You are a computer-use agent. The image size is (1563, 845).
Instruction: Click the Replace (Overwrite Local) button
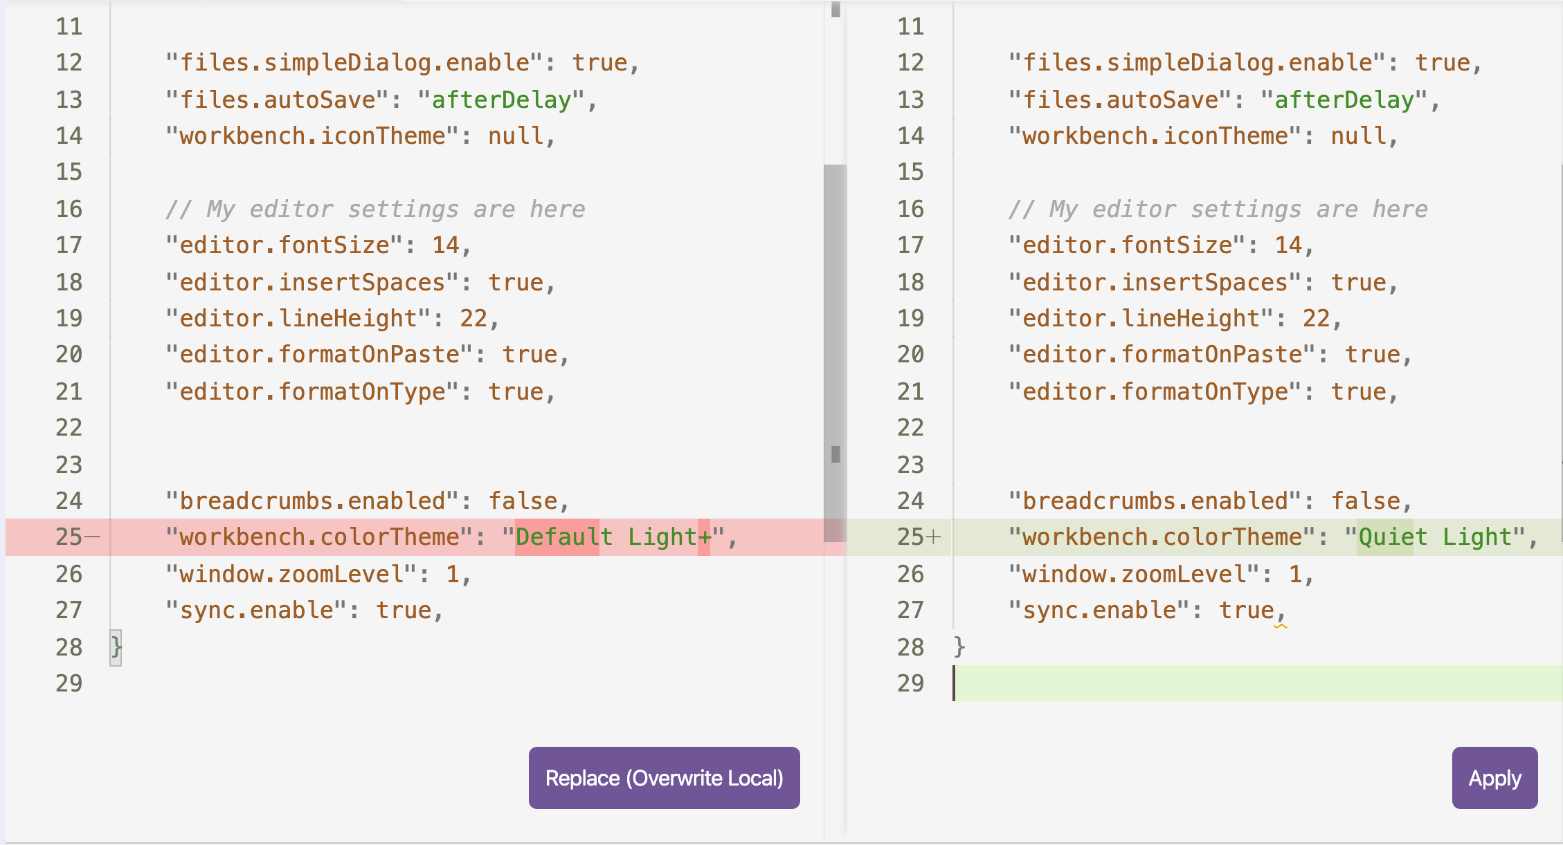tap(663, 777)
